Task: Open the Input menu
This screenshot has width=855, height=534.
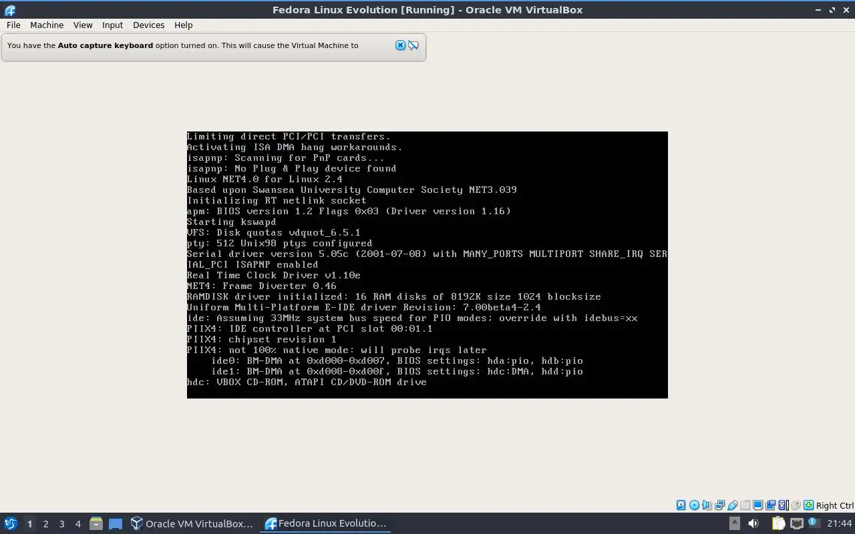Action: point(112,25)
